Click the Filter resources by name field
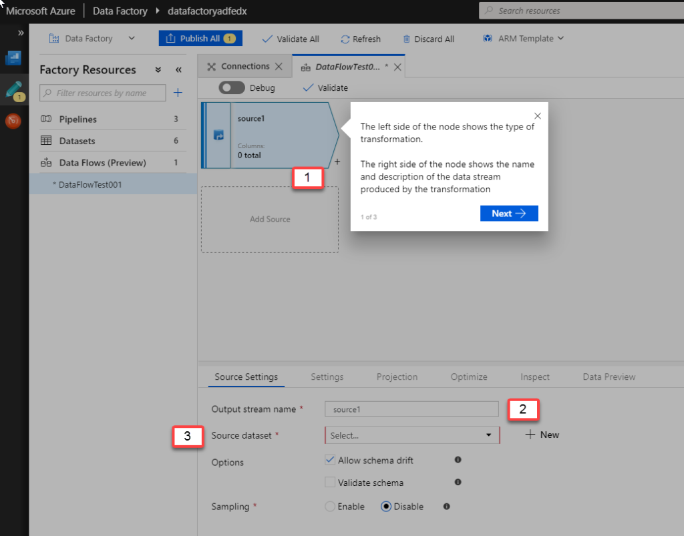The image size is (684, 536). coord(102,93)
